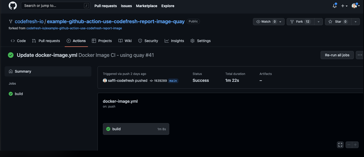Zoom in the workflow graph

click(355, 145)
